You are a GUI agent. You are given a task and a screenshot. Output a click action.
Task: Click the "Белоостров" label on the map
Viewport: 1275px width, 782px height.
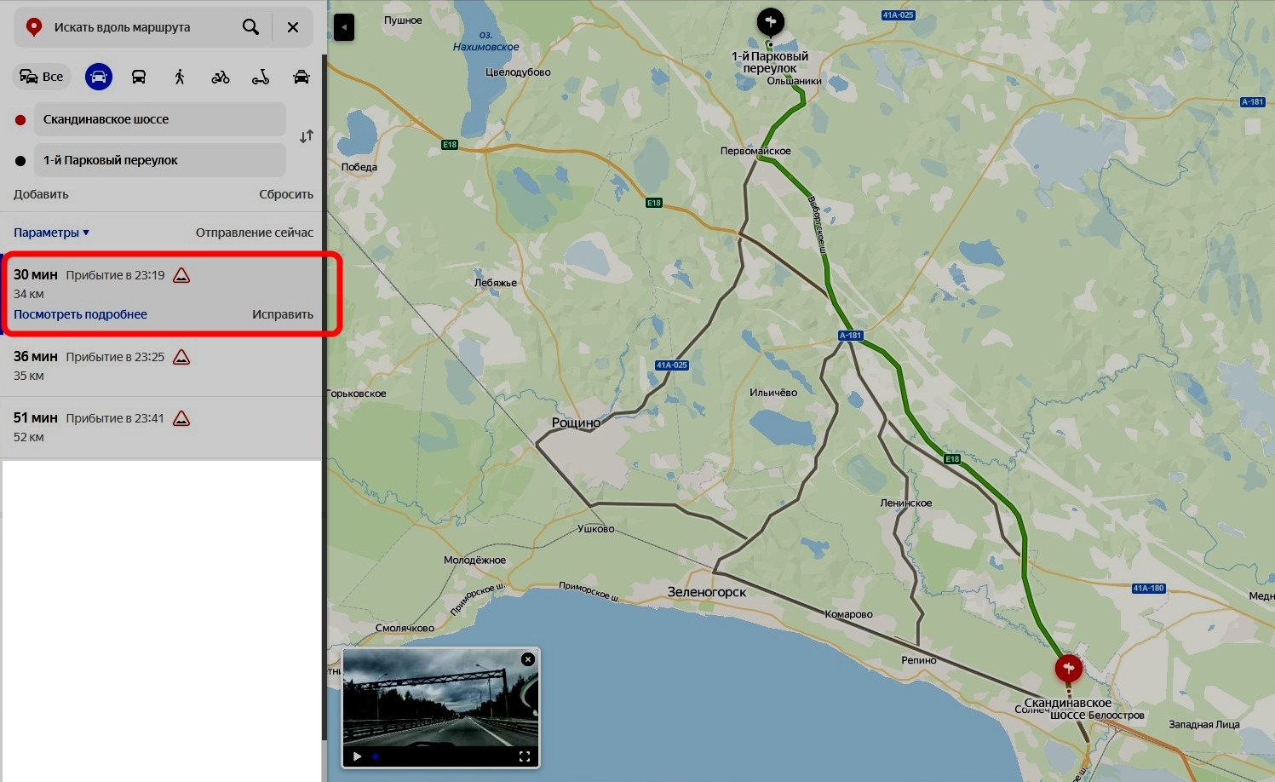1117,716
